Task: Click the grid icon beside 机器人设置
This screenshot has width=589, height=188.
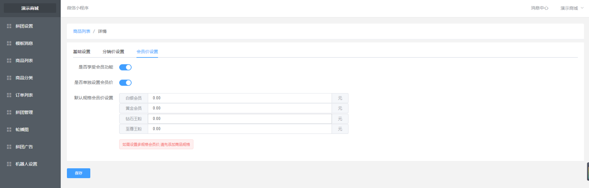Action: pyautogui.click(x=9, y=164)
